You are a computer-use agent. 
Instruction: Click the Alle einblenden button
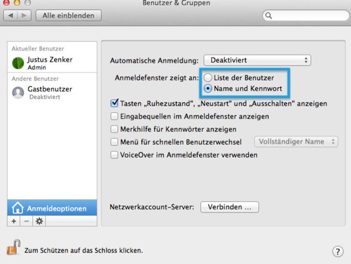pos(68,16)
